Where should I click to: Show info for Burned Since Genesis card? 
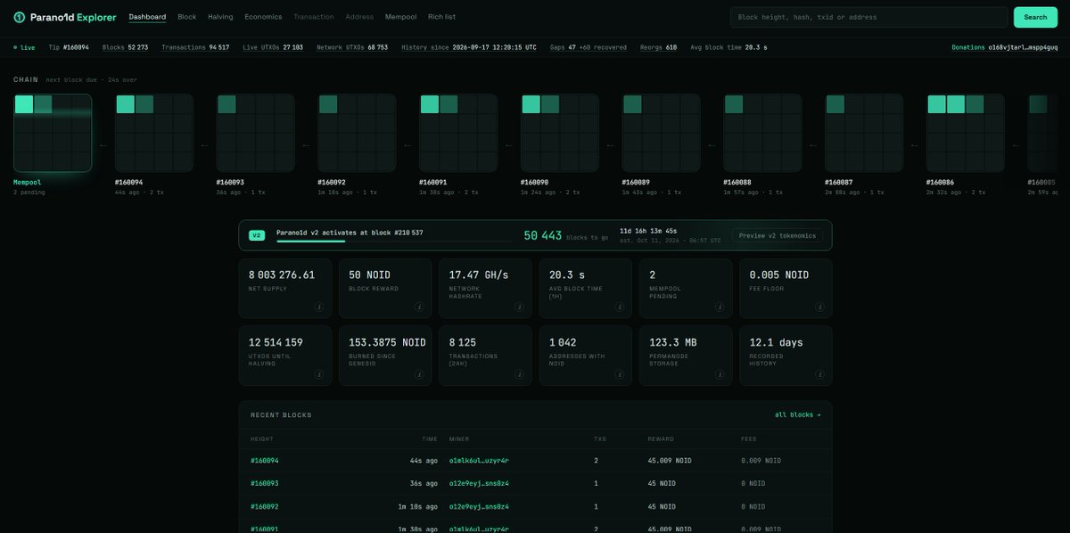point(419,374)
